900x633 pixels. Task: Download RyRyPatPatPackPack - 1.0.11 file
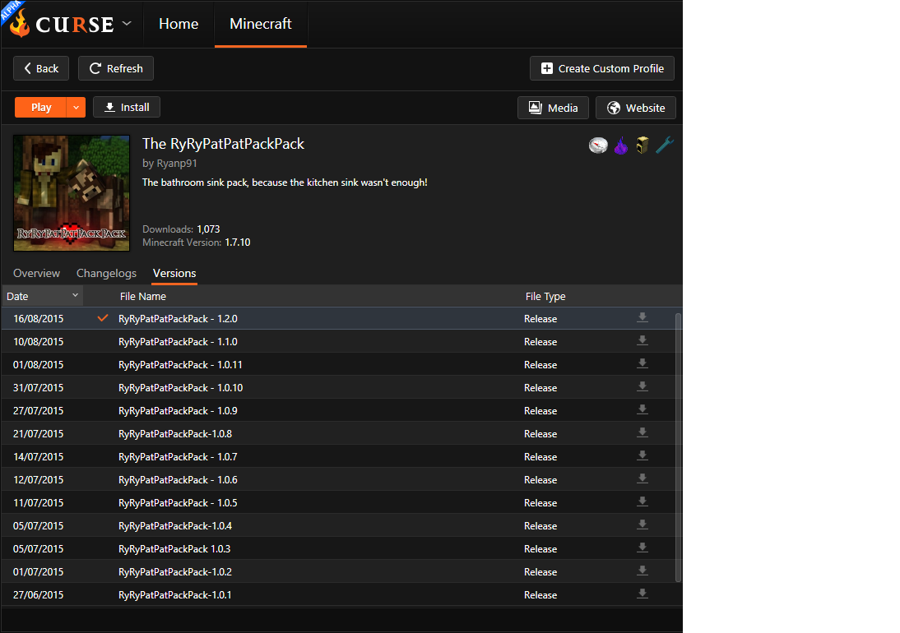pyautogui.click(x=643, y=363)
